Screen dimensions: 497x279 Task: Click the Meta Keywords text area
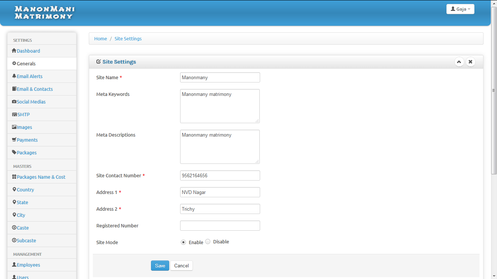[x=220, y=106]
